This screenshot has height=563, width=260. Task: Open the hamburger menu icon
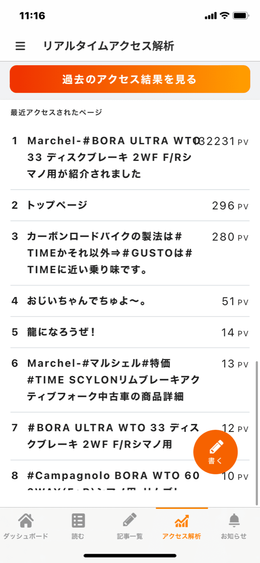tap(20, 46)
